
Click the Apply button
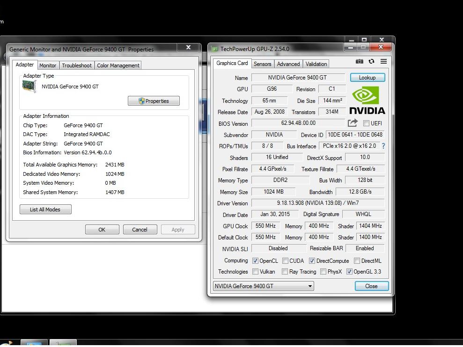pyautogui.click(x=178, y=230)
